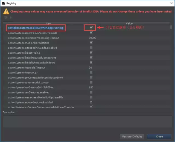Toggle actionSystem.enableAbbreviations checkbox
This screenshot has height=142, width=175.
pos(91,42)
